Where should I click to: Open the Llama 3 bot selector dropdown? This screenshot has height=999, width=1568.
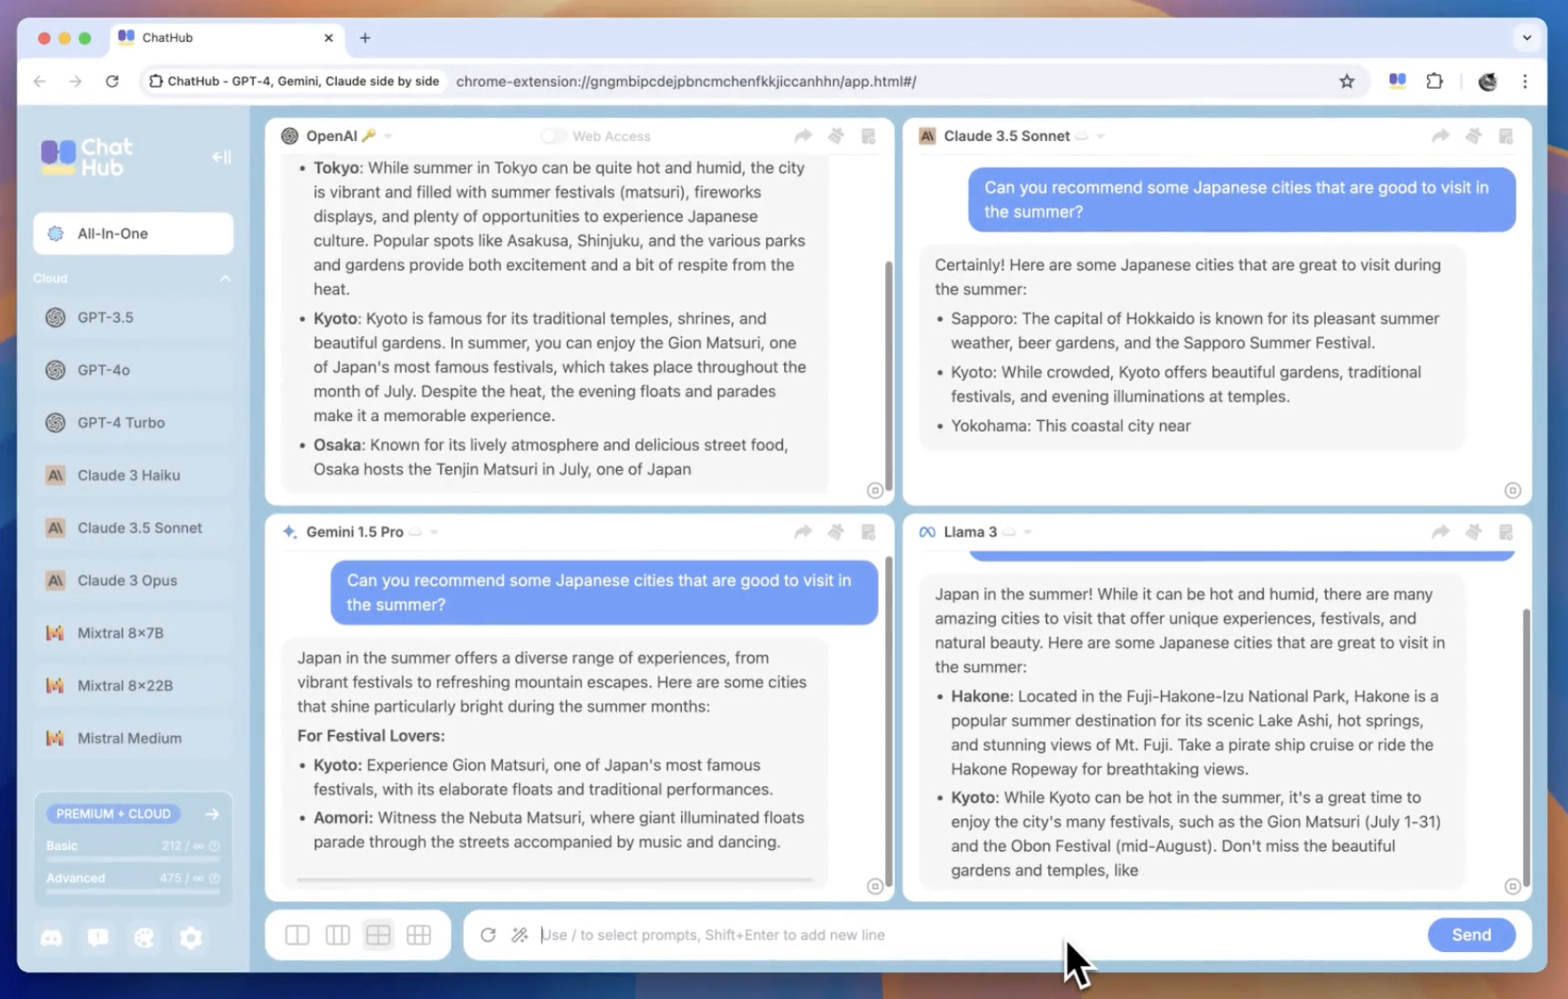pyautogui.click(x=1028, y=532)
